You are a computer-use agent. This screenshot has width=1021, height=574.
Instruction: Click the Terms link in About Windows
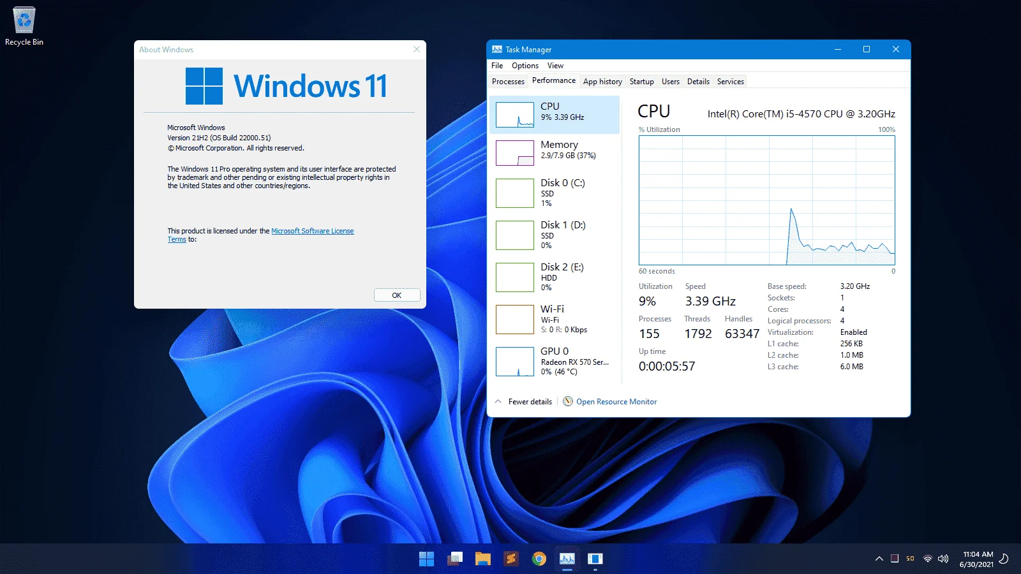tap(177, 240)
